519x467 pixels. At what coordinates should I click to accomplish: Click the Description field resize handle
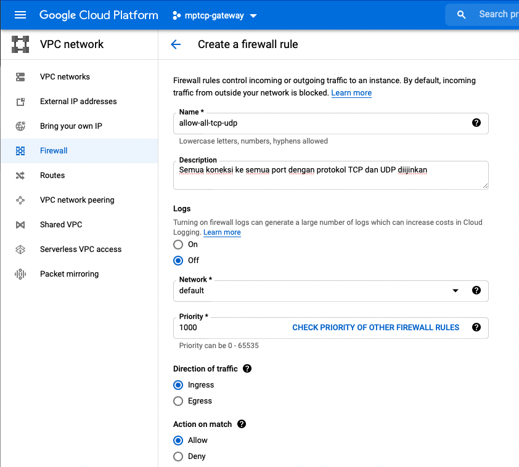tap(485, 186)
